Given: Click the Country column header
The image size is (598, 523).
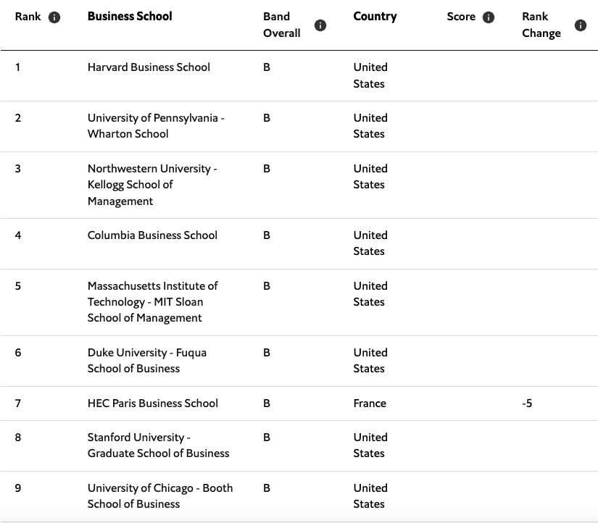Looking at the screenshot, I should pos(375,15).
